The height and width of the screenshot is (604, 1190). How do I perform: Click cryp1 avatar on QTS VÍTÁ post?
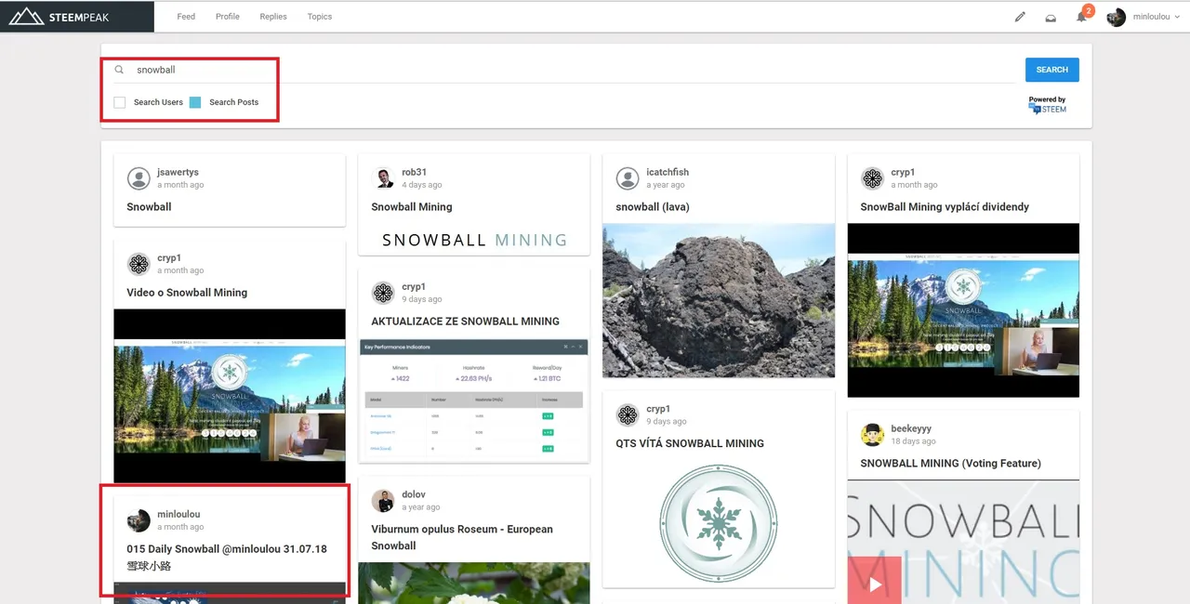(x=628, y=414)
